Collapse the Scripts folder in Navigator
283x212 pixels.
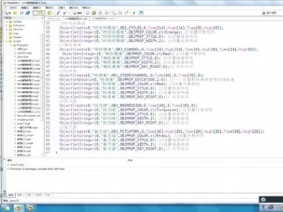pos(6,41)
